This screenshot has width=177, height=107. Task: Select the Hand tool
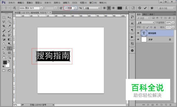point(4,58)
